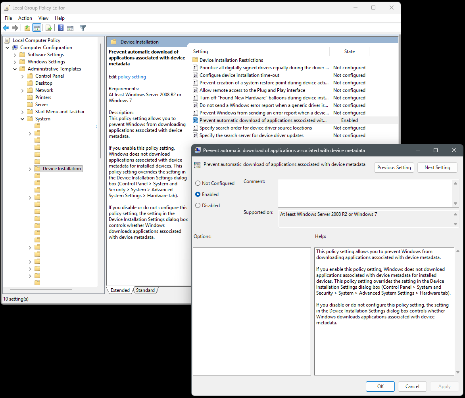Click the console tree horizontal scrollbar
This screenshot has height=398, width=465.
click(41, 290)
